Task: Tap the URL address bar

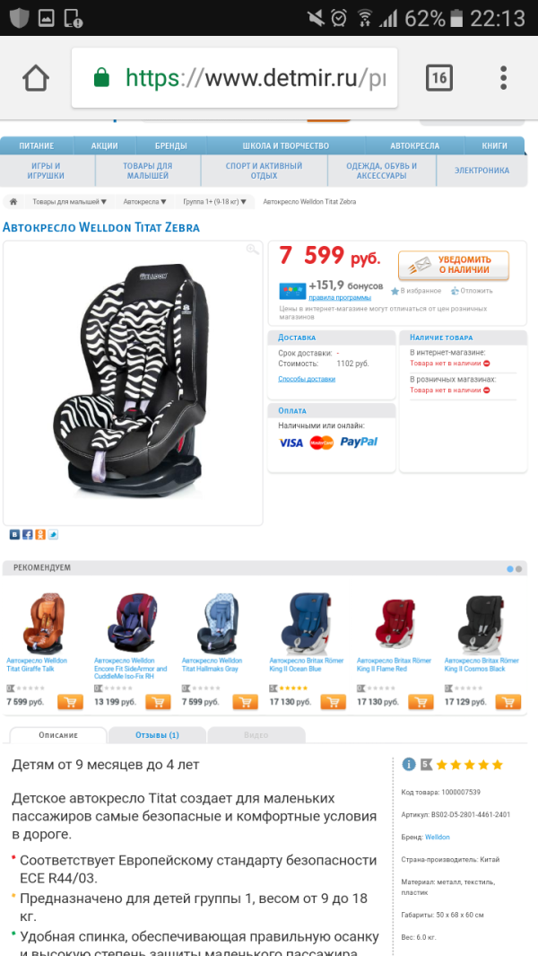Action: 235,78
